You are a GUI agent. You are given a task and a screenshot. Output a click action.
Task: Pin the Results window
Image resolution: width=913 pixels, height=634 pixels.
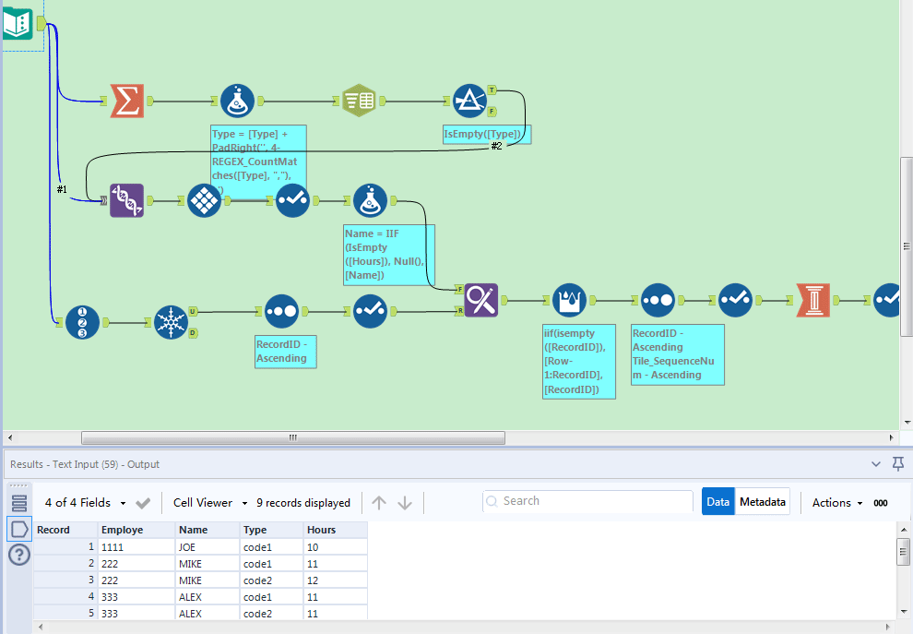[x=898, y=464]
